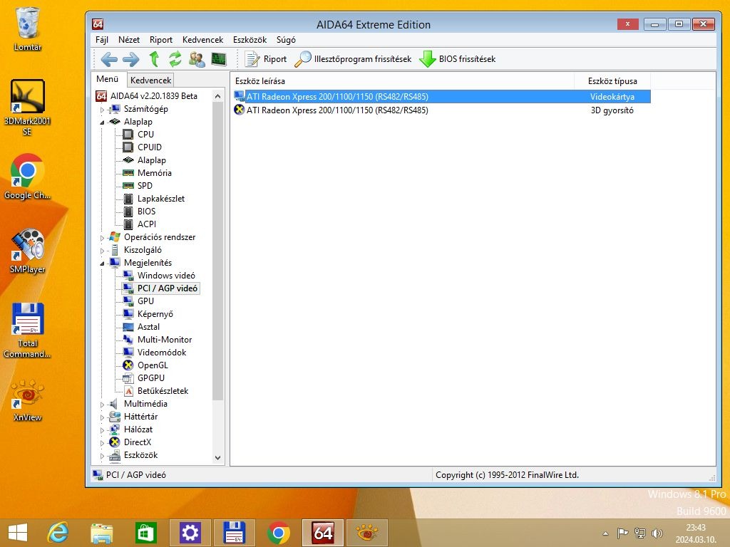
Task: Click the Riport toolbar button
Action: pos(266,59)
